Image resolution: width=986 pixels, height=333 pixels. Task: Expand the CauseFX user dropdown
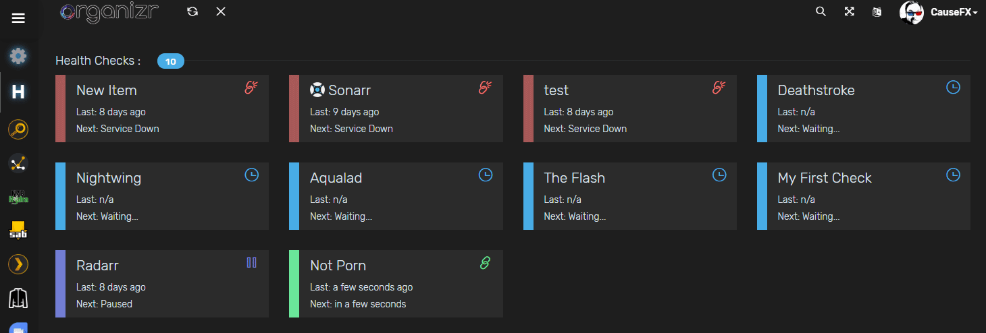click(x=939, y=12)
